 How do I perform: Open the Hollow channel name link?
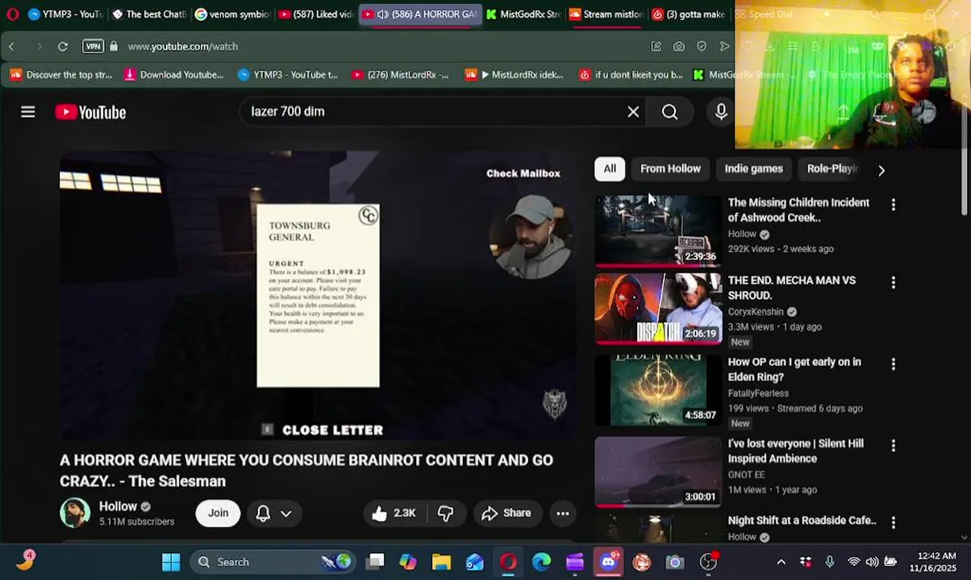(x=118, y=507)
